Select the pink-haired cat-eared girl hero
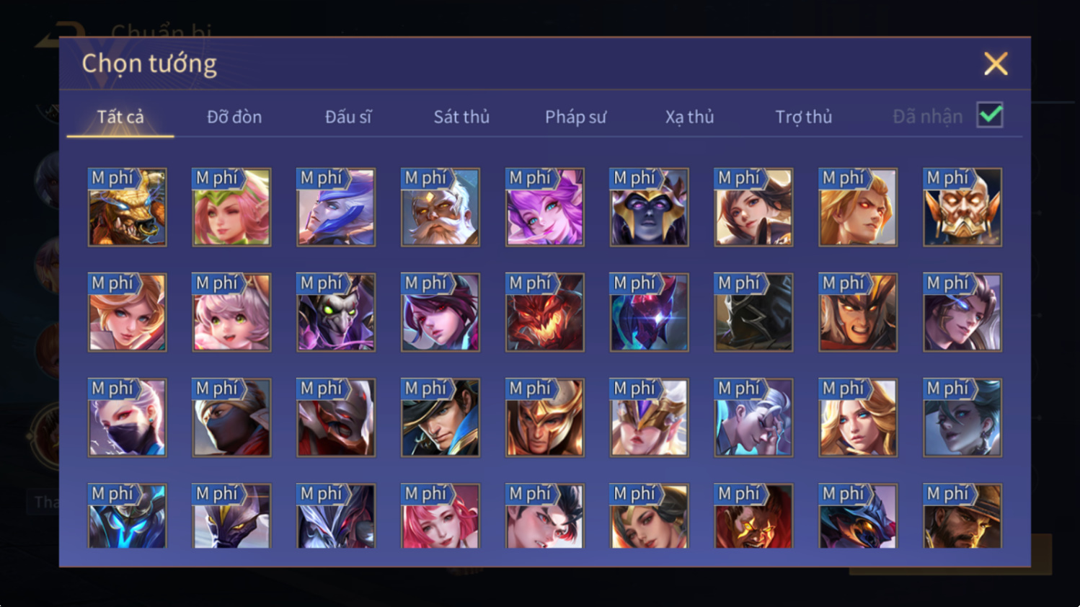Screen dimensions: 1080x607 (231, 312)
